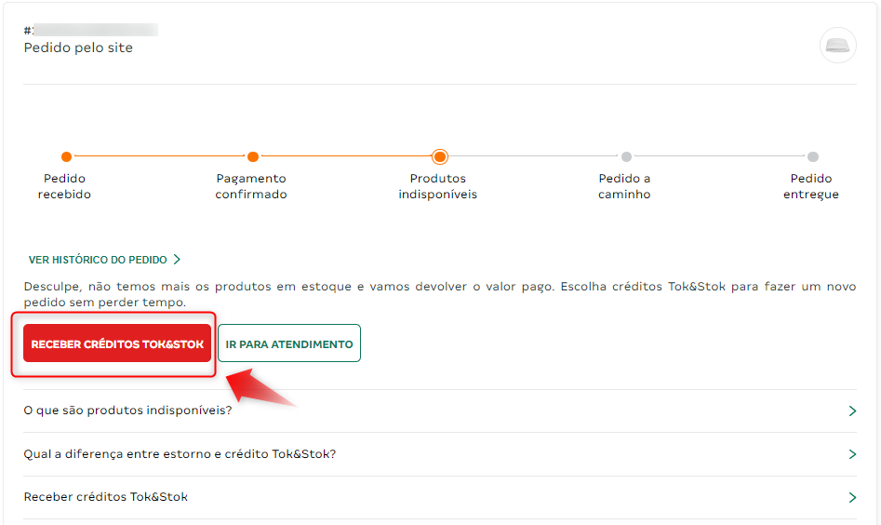This screenshot has height=525, width=881.
Task: Click the RECEBER CRÉDITOS TOK&STOK button
Action: tap(117, 343)
